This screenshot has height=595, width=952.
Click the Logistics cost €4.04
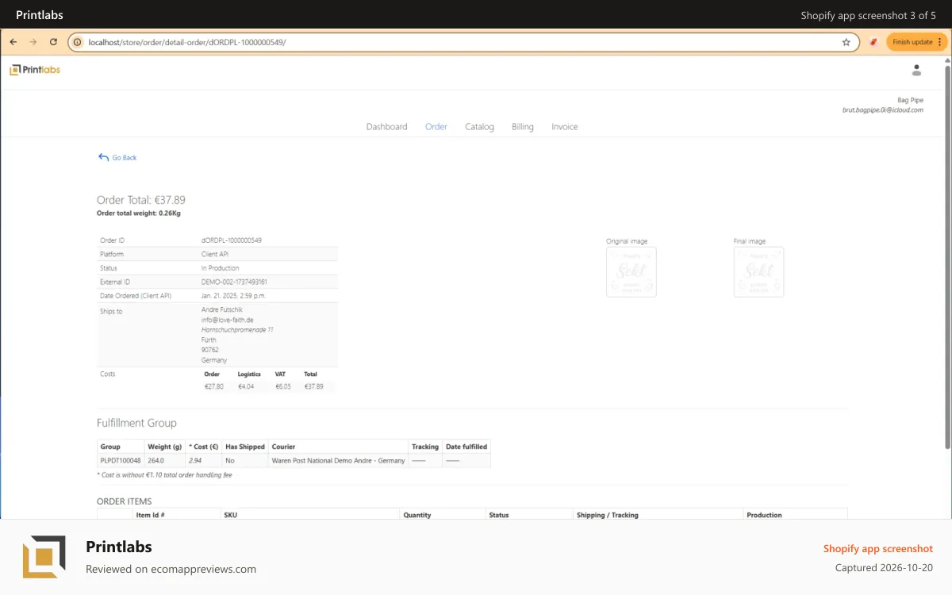click(246, 386)
